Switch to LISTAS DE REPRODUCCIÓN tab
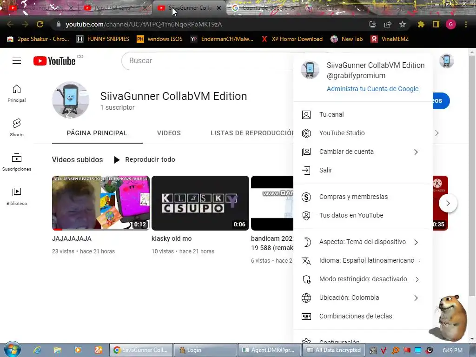 (x=252, y=133)
